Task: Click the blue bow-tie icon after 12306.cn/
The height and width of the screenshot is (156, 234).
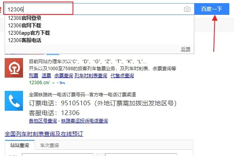Action: [x=62, y=83]
